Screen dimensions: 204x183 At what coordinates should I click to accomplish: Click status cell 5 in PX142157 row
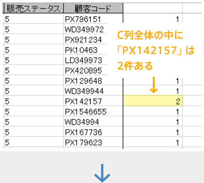point(34,101)
